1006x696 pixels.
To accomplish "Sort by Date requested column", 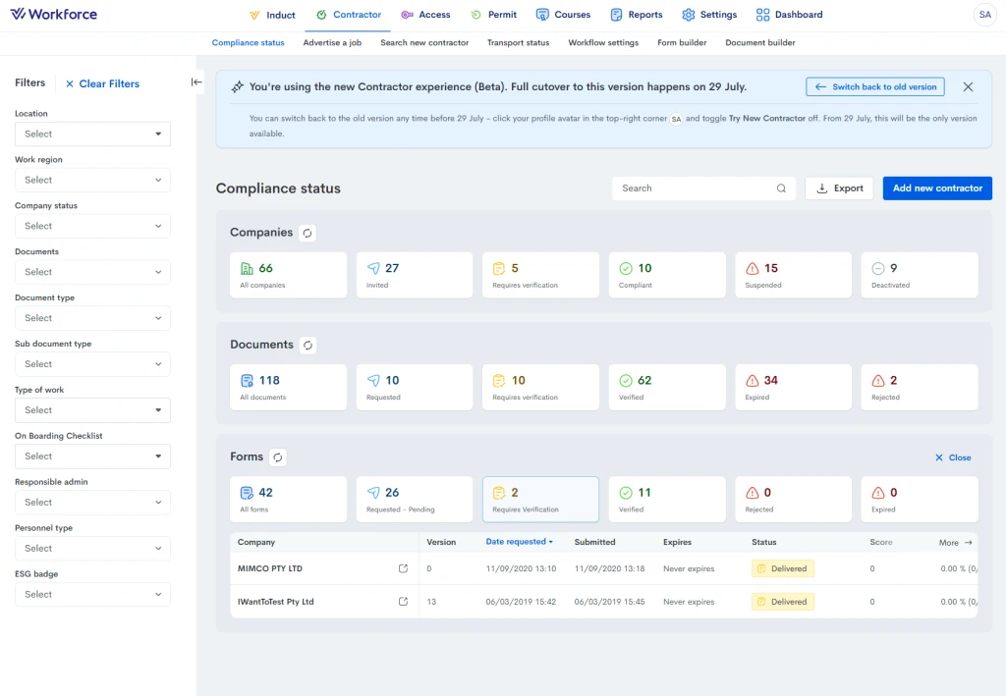I will coord(519,542).
